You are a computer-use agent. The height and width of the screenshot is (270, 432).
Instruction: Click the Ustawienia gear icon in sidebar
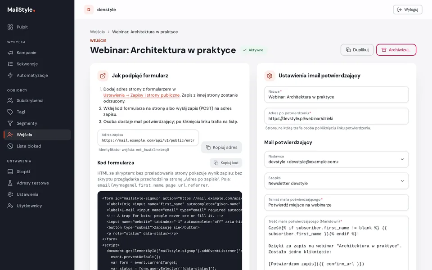10,194
